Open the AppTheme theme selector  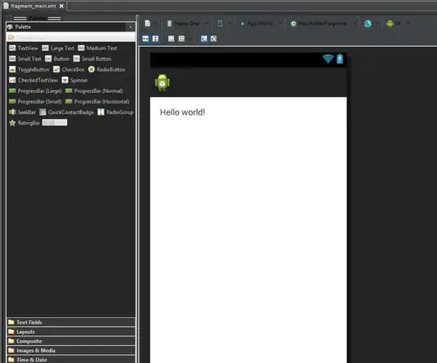[261, 23]
